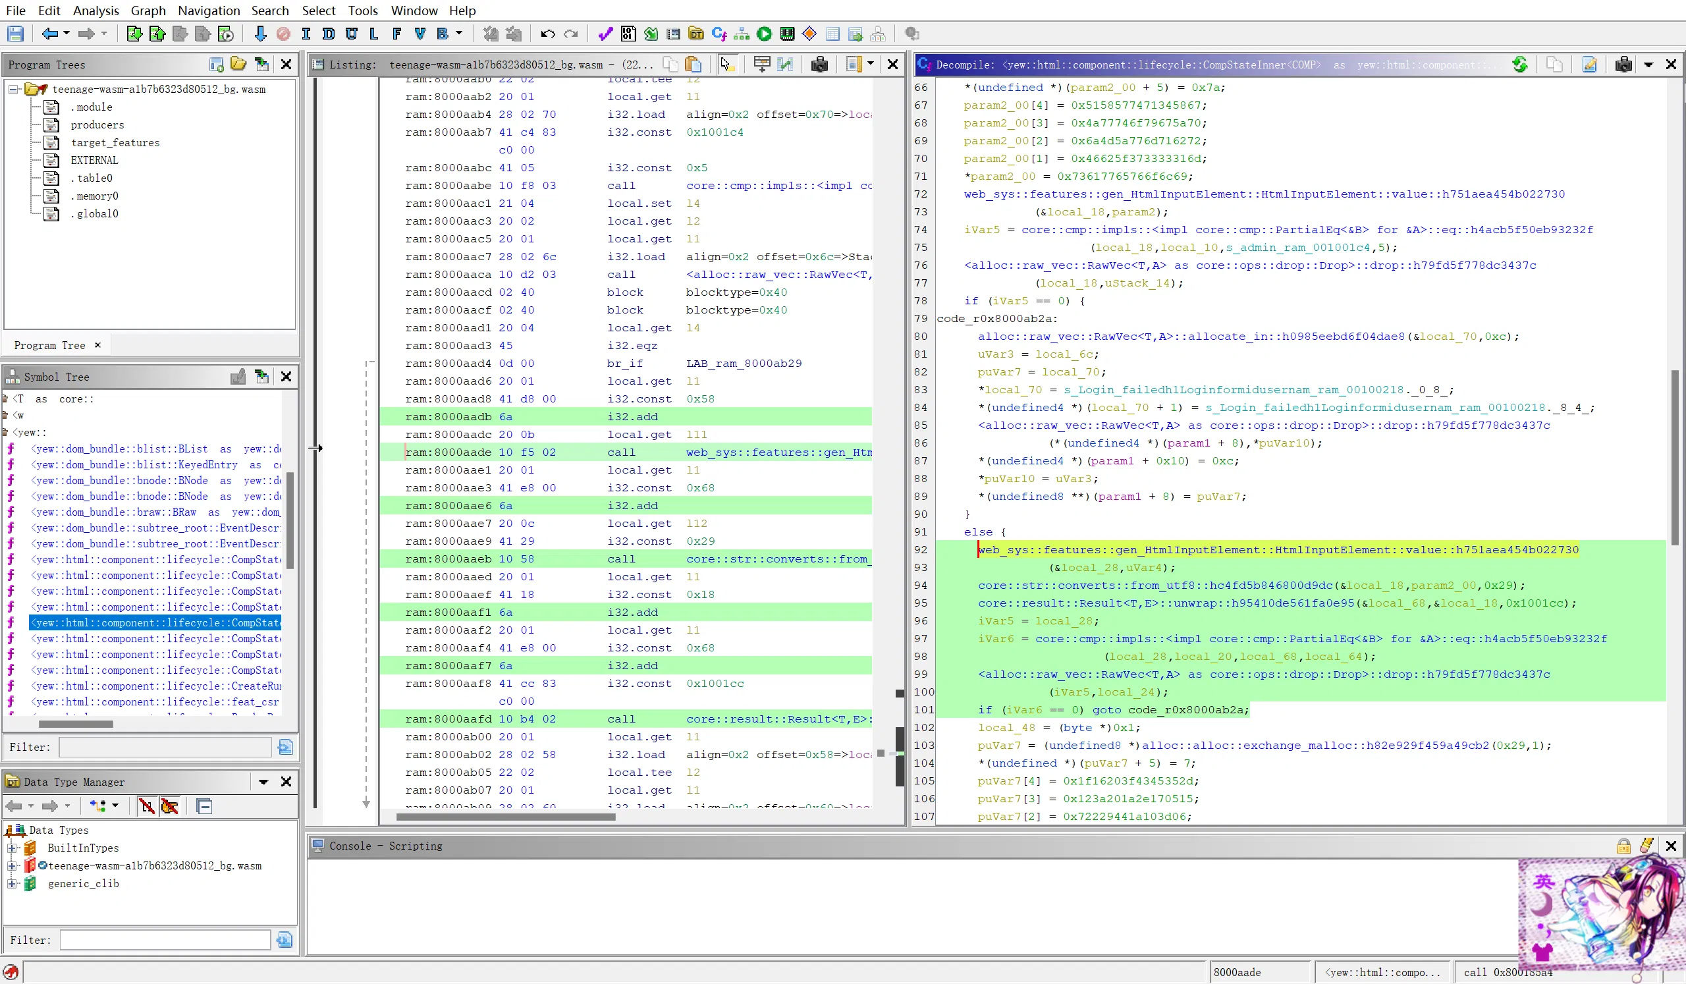
Task: Open Data Type filter options button
Action: [x=285, y=940]
